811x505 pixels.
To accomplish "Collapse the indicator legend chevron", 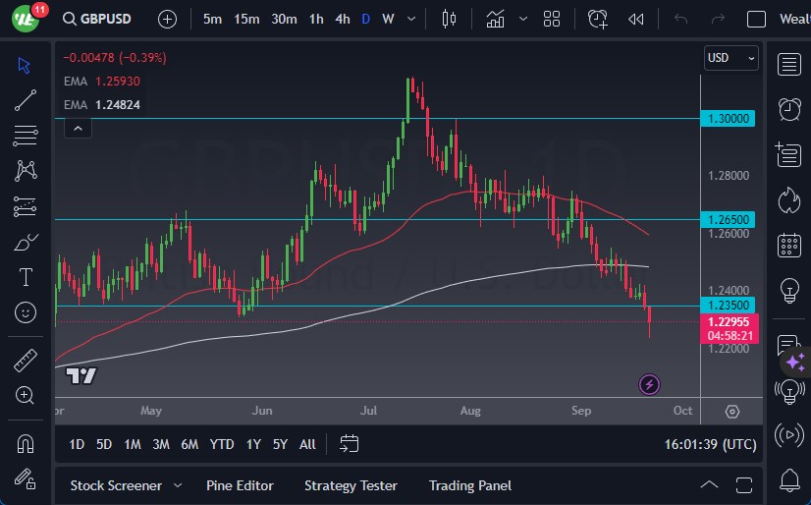I will [x=78, y=127].
